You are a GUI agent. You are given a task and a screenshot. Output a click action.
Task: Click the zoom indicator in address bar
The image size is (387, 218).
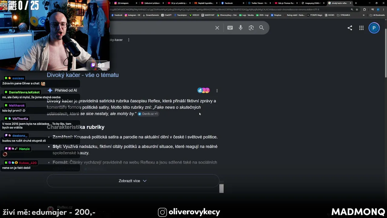[x=352, y=9]
